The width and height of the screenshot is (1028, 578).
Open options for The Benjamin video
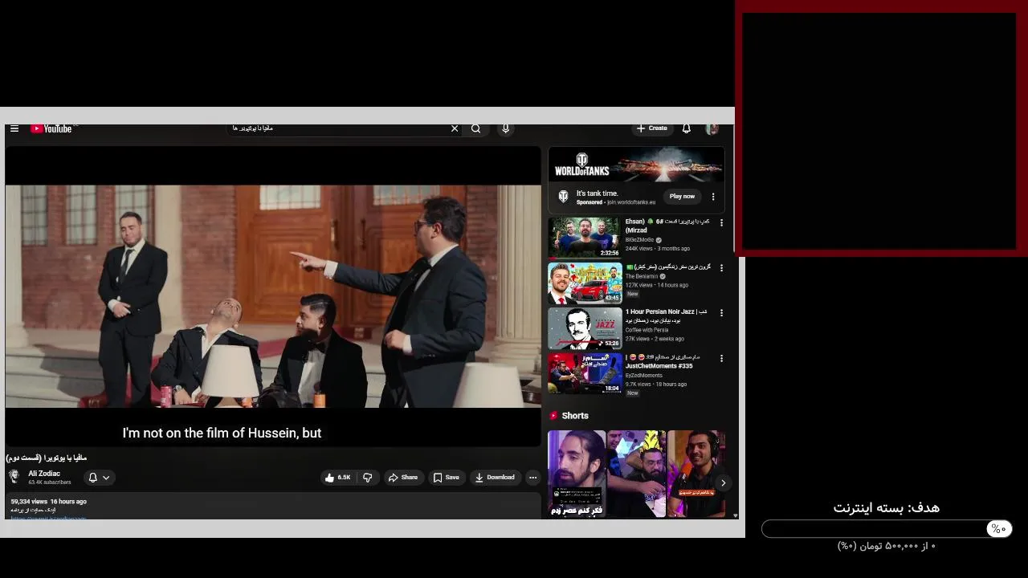[721, 268]
